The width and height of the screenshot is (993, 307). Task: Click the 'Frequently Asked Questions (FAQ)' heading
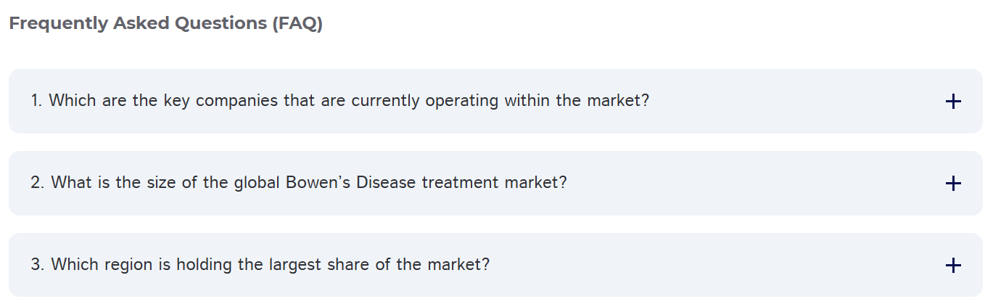point(165,23)
